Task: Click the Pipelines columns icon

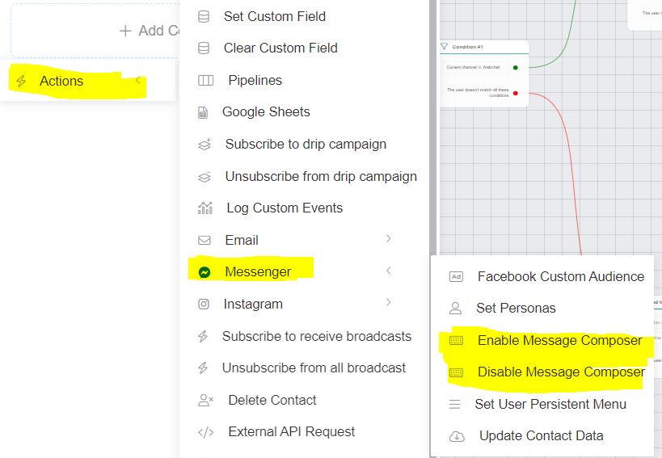Action: click(x=205, y=81)
